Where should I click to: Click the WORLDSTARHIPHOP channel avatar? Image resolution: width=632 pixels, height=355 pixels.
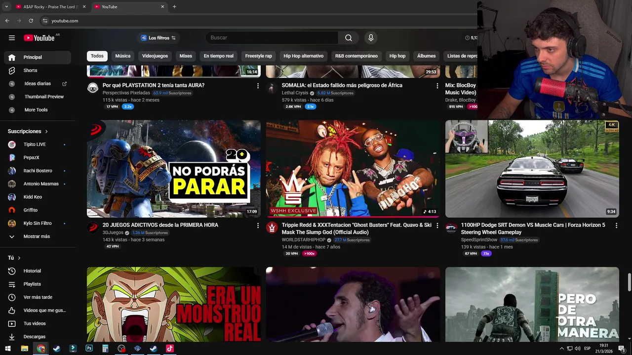pyautogui.click(x=272, y=227)
